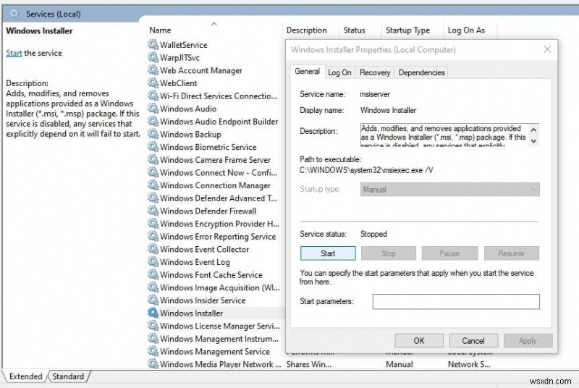Click the Windows Image Acquisition gear icon
The height and width of the screenshot is (388, 579).
click(x=153, y=287)
